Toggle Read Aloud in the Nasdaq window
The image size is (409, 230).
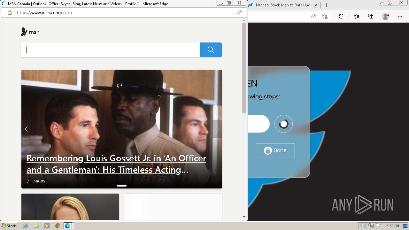click(313, 16)
